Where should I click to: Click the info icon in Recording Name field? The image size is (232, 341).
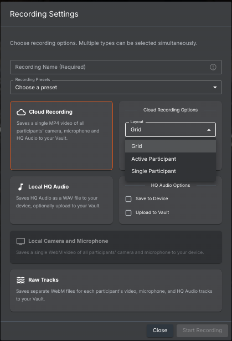(x=213, y=67)
